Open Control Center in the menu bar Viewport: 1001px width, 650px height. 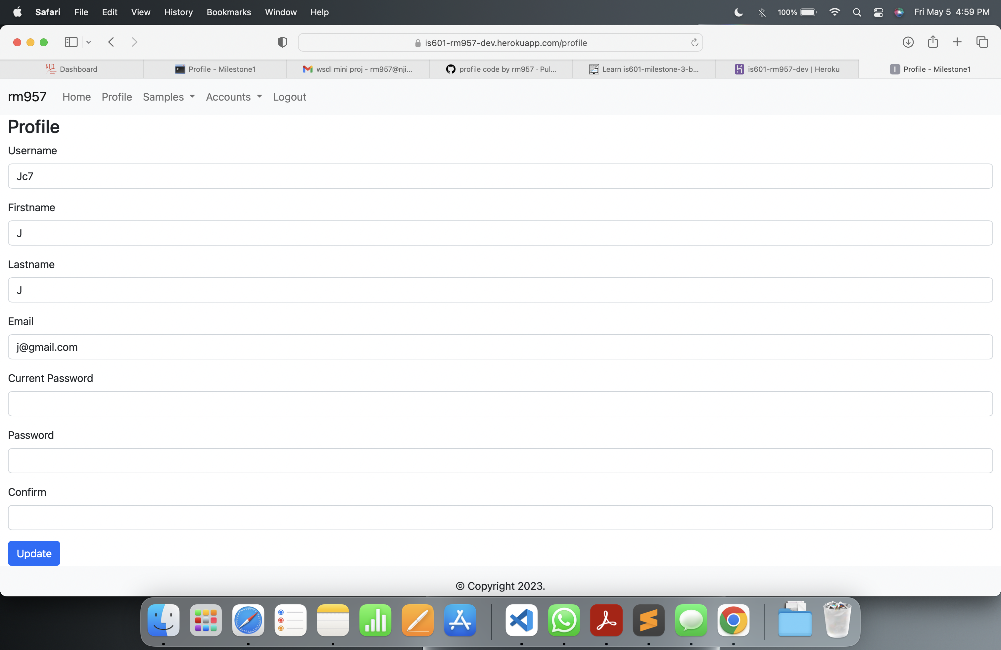(878, 12)
